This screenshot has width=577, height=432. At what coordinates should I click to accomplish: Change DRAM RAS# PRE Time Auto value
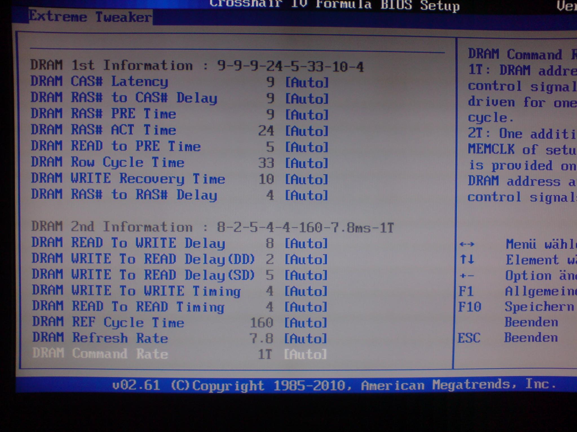[x=307, y=115]
